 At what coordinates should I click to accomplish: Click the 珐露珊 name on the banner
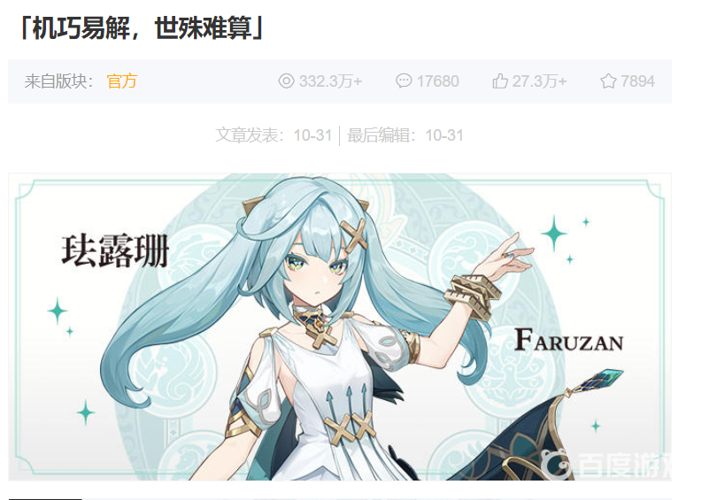click(115, 251)
